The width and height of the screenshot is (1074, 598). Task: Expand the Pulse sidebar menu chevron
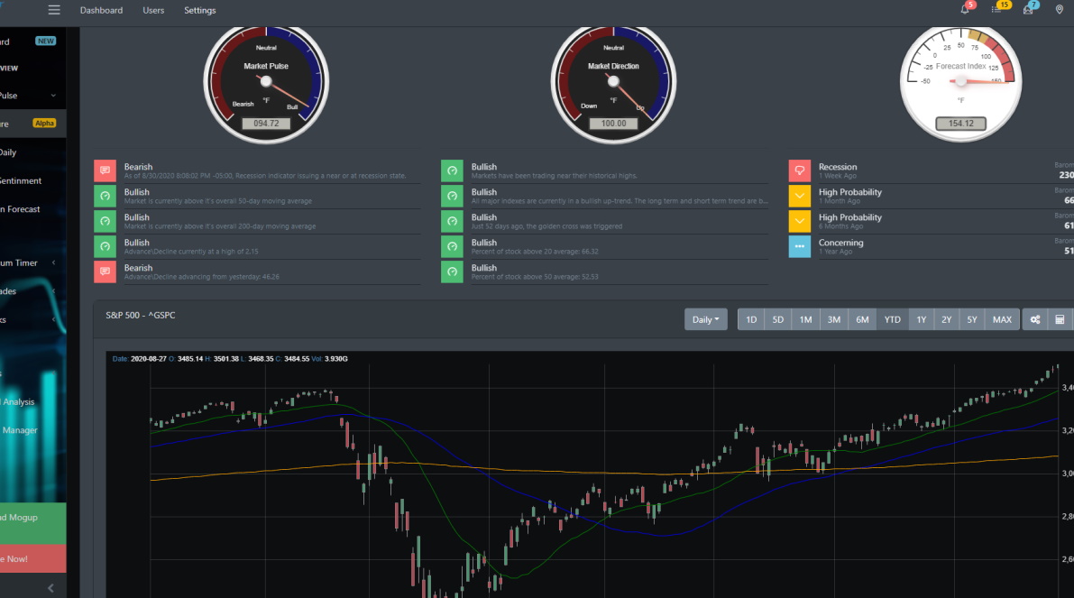click(53, 96)
